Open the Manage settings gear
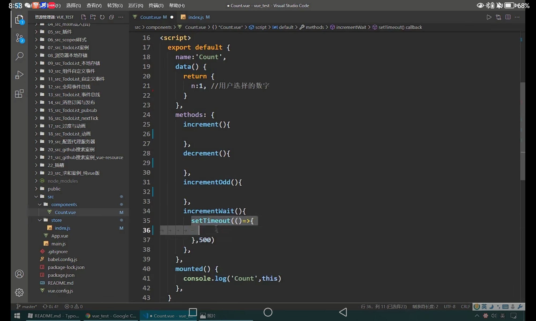The image size is (536, 321). click(19, 292)
